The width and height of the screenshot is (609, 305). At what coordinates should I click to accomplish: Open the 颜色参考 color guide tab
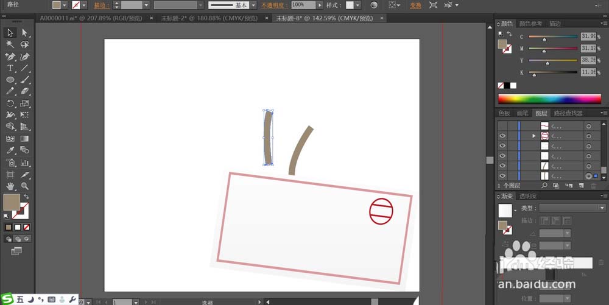pyautogui.click(x=530, y=24)
